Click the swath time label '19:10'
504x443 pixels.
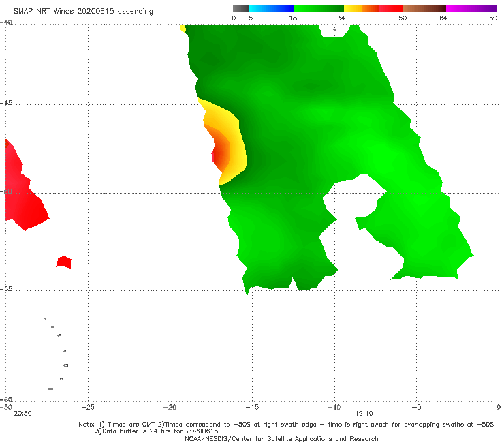[x=364, y=414]
